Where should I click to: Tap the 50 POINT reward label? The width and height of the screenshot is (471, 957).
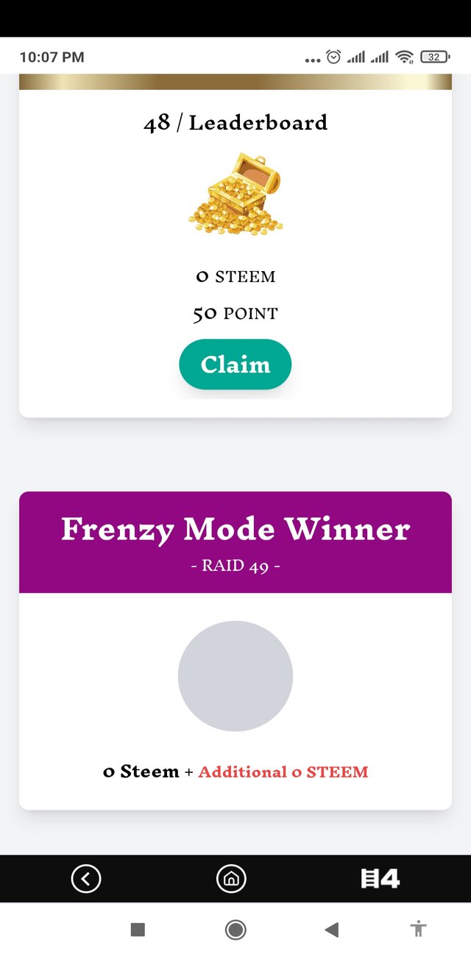pyautogui.click(x=235, y=314)
